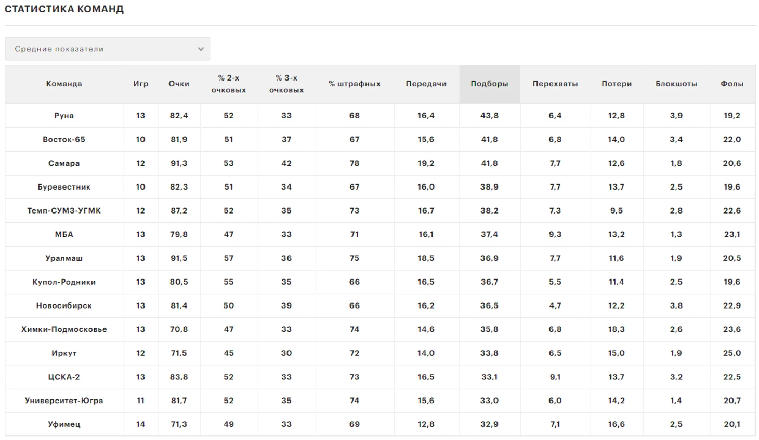Click Самара's points value '91,3'
This screenshot has height=440, width=759.
tap(179, 163)
